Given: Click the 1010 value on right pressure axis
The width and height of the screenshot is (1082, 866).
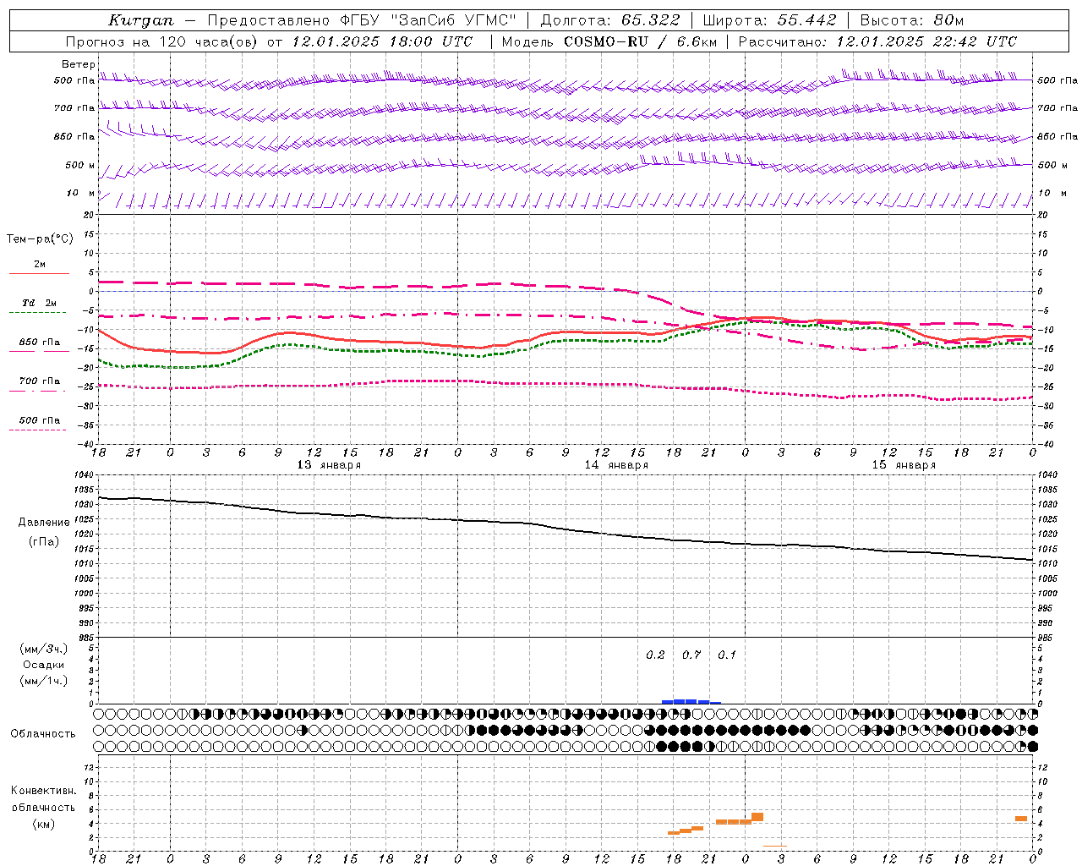Looking at the screenshot, I should (x=1046, y=564).
